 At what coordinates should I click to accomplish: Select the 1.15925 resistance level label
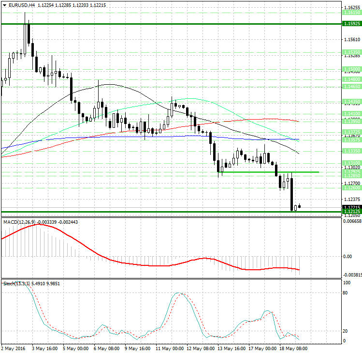tap(351, 24)
